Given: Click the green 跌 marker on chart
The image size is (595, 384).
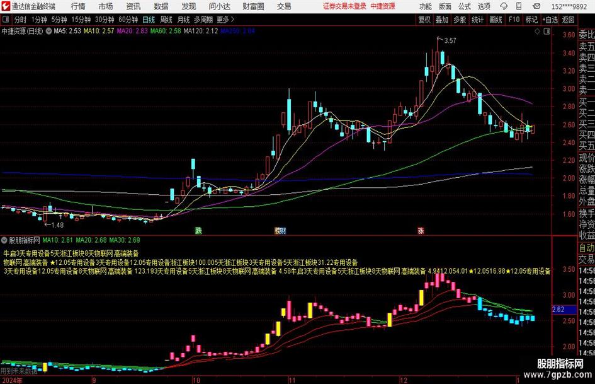Looking at the screenshot, I should coord(198,230).
